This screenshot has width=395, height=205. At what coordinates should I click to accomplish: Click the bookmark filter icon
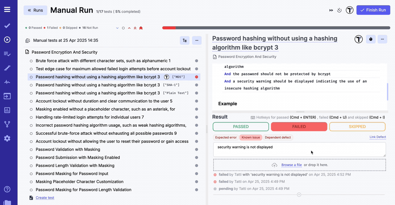(x=141, y=28)
